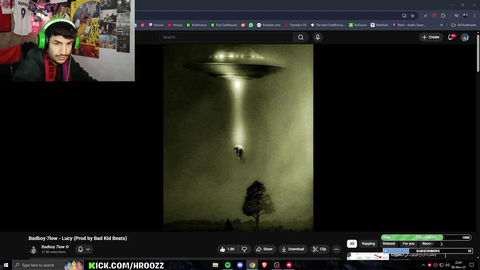Open Badboy 7low channel name link
This screenshot has width=480, height=270.
pyautogui.click(x=53, y=247)
